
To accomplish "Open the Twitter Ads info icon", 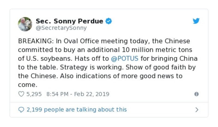I will click(x=196, y=94).
